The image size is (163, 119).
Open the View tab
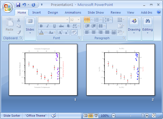coord(130,13)
